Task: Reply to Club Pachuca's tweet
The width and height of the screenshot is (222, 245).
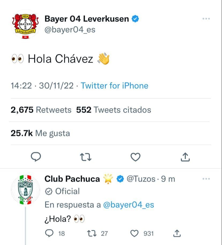Action: tap(50, 233)
